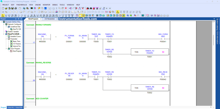Click the Undo arrow icon
220x109 pixels.
(x=50, y=8)
